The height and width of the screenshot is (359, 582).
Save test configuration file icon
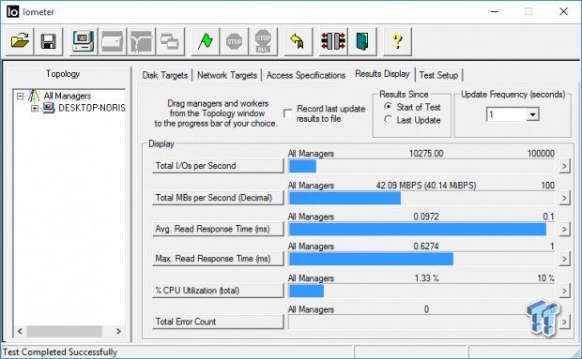(49, 41)
